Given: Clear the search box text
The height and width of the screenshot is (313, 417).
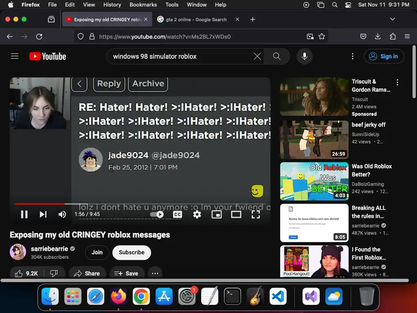Looking at the screenshot, I should tap(257, 56).
